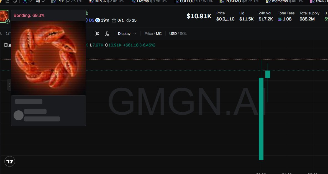Click the PFP token ticker icon
The width and height of the screenshot is (328, 174).
pos(53,2)
